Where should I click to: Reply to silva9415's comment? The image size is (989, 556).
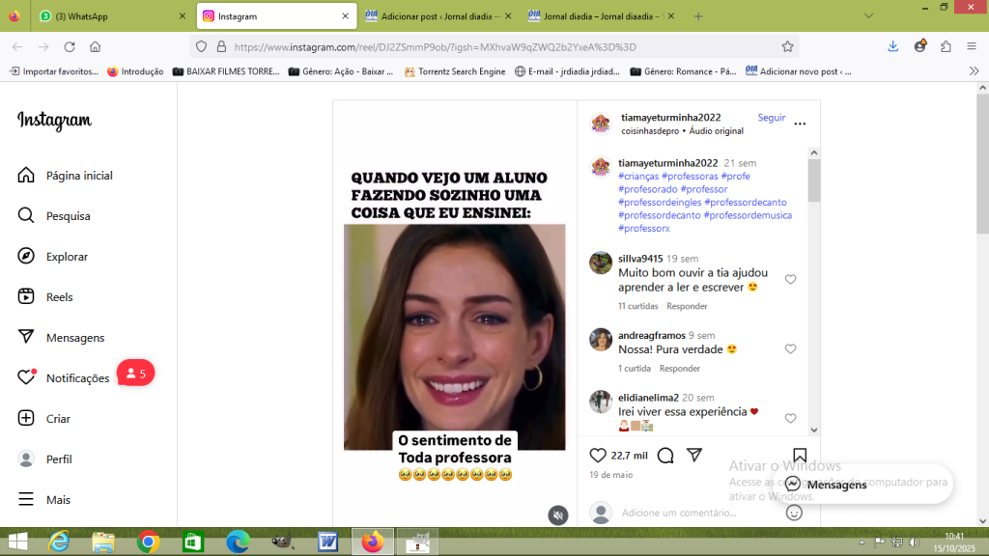tap(687, 306)
